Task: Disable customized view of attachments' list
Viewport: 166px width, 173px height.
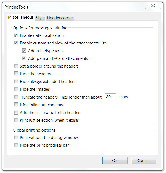Action: pyautogui.click(x=16, y=43)
